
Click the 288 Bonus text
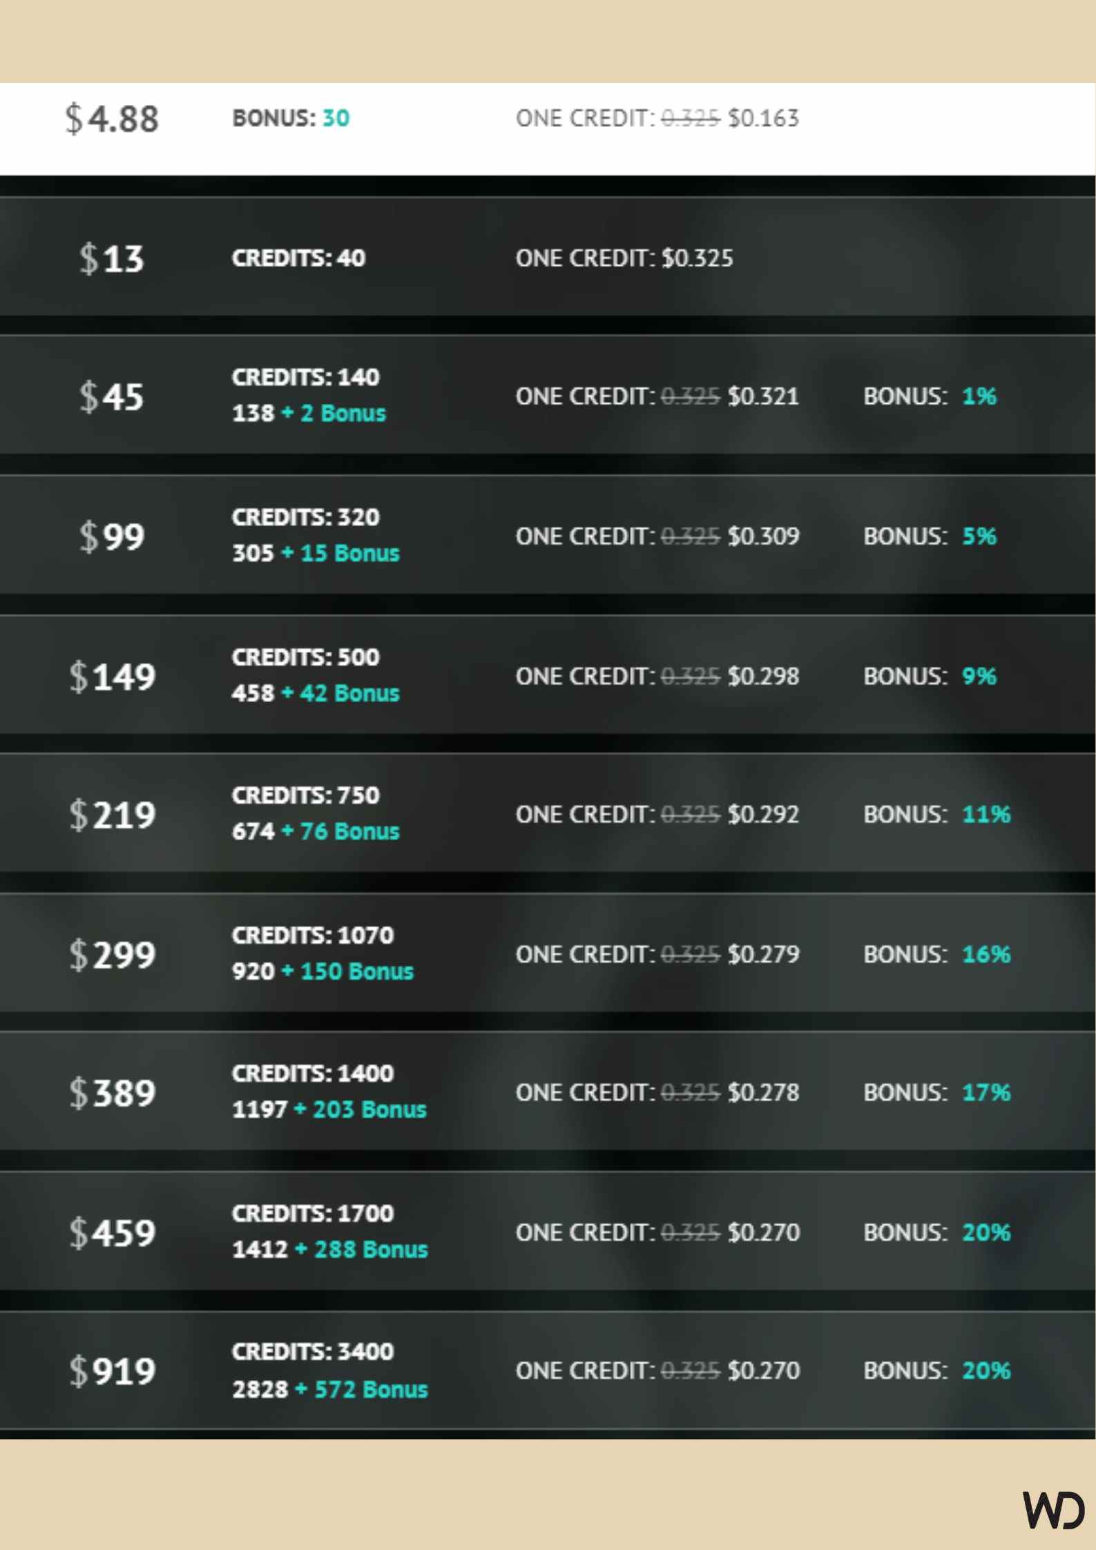pos(371,1249)
